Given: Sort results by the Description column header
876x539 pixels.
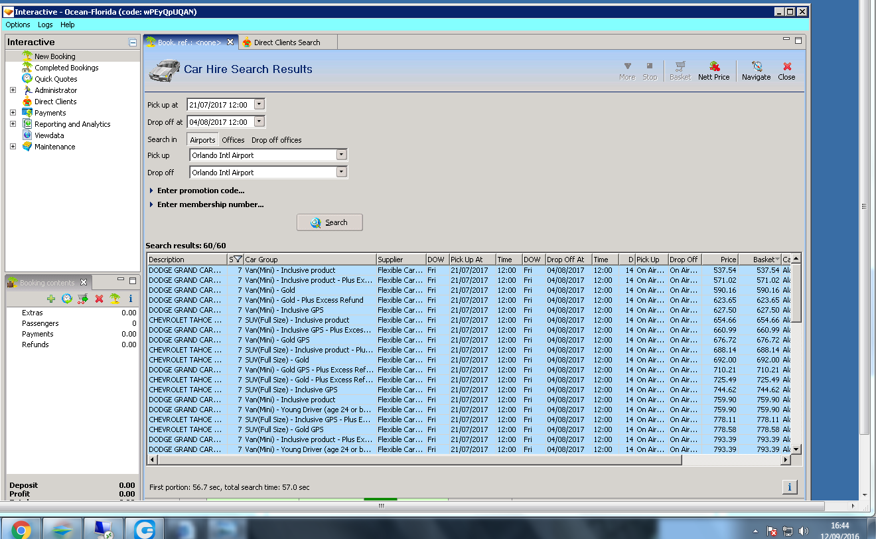Looking at the screenshot, I should click(x=188, y=260).
